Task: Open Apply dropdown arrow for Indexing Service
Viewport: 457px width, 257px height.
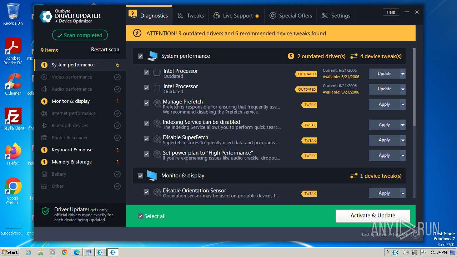Action: [403, 125]
